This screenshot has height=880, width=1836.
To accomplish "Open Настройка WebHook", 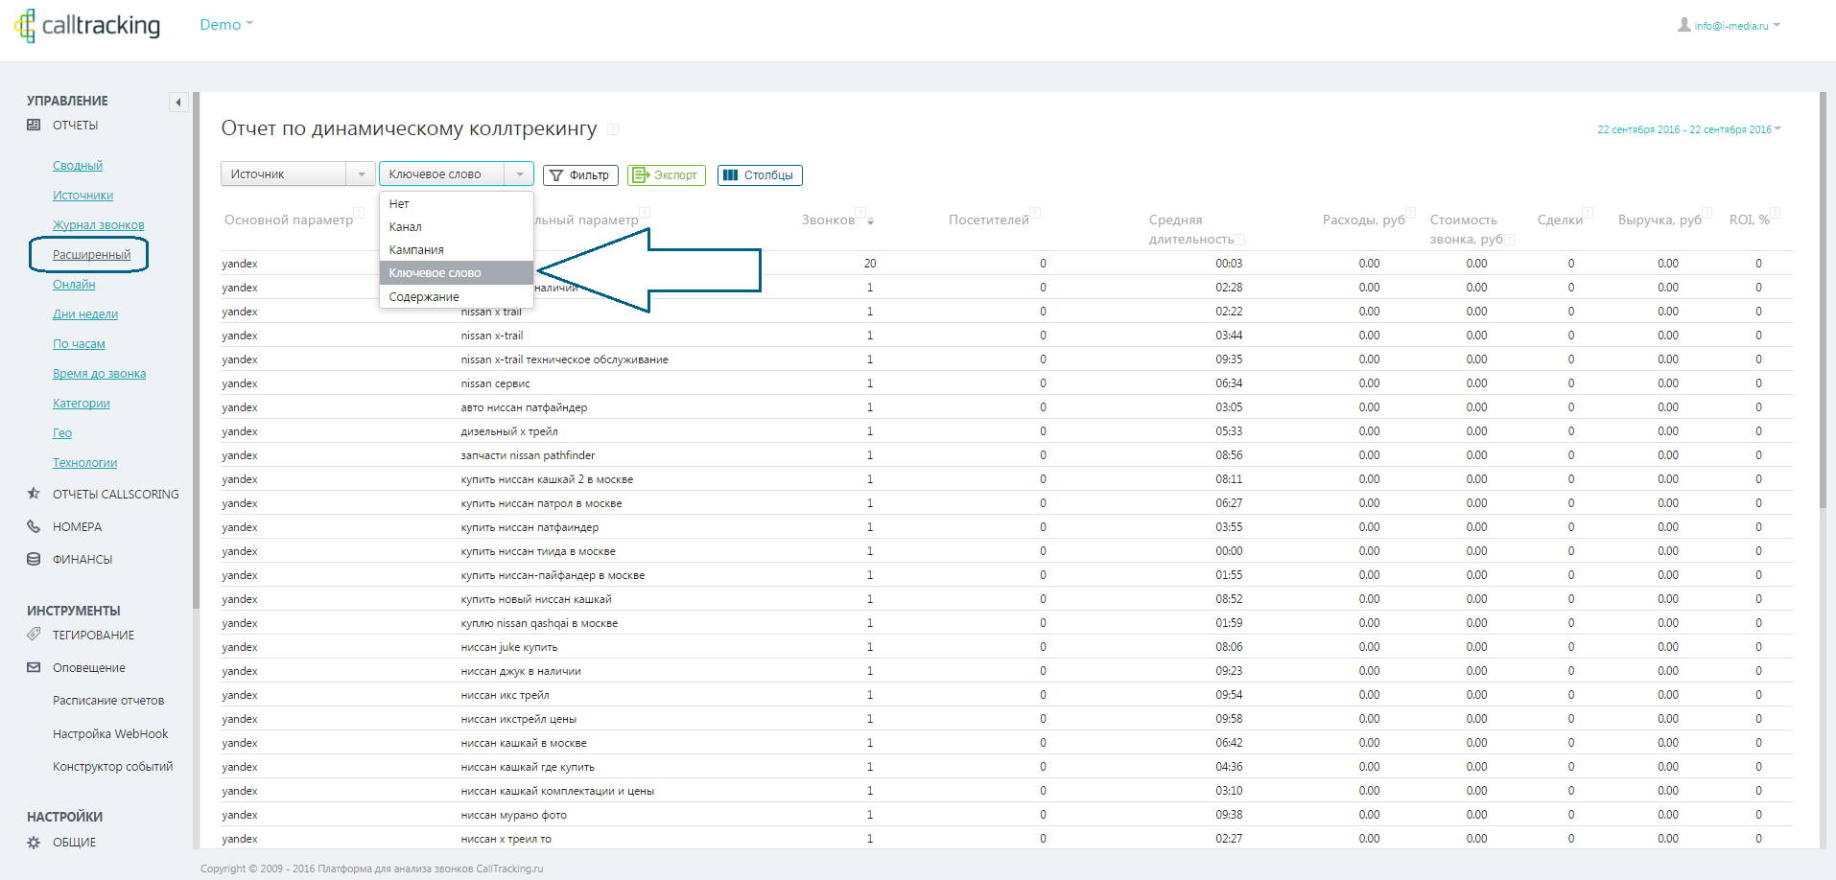I will point(110,734).
